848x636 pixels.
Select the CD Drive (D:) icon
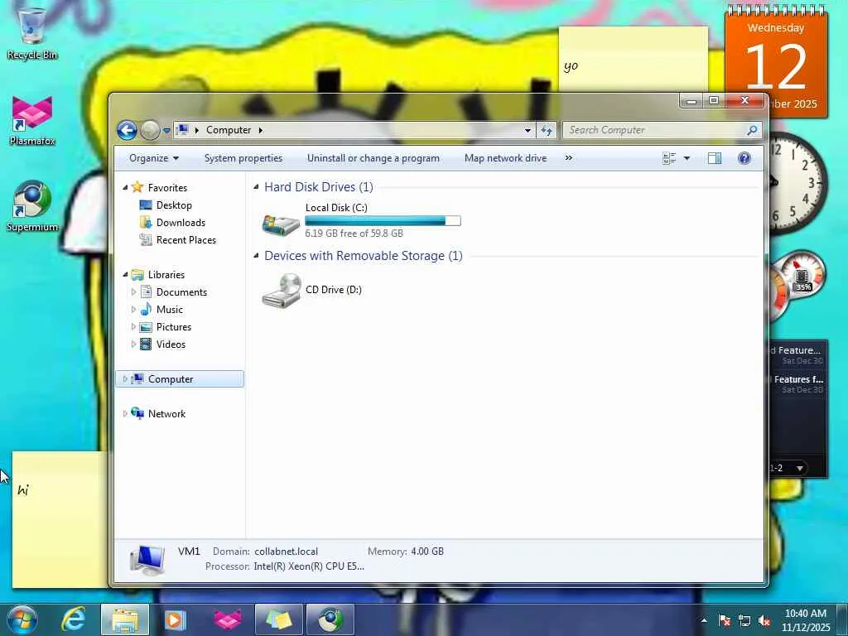coord(282,291)
